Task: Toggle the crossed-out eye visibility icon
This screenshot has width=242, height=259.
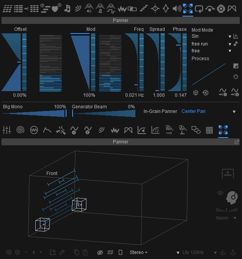Action: [100, 252]
